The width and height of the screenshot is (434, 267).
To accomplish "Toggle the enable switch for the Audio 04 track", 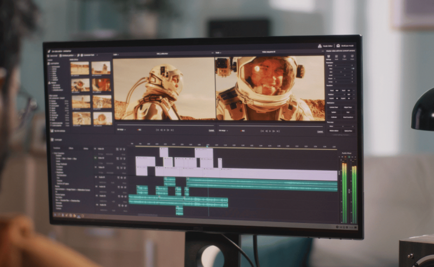I will [97, 205].
